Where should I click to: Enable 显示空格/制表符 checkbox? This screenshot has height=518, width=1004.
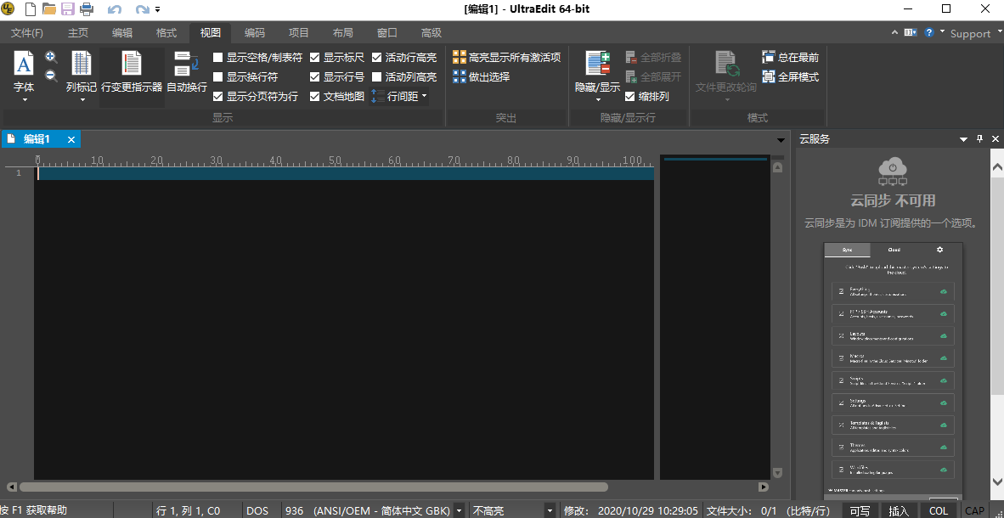[218, 58]
